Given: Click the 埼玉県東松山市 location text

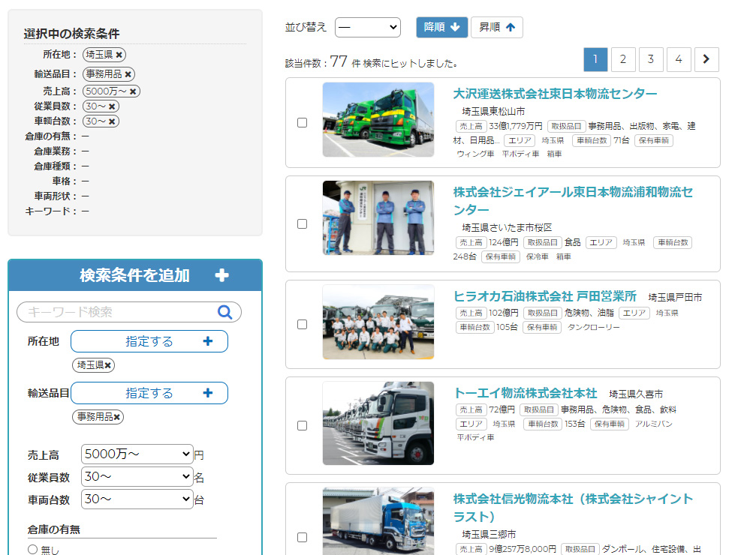Looking at the screenshot, I should [493, 112].
